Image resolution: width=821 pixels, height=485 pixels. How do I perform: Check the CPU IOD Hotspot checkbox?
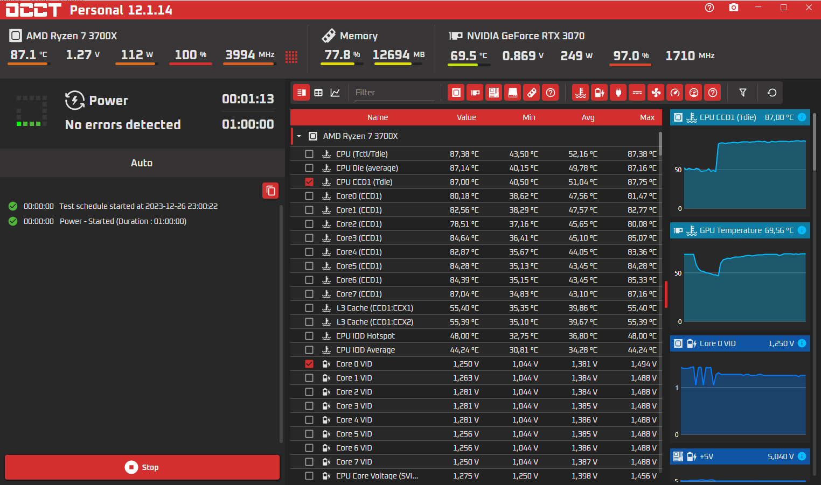[x=309, y=336]
